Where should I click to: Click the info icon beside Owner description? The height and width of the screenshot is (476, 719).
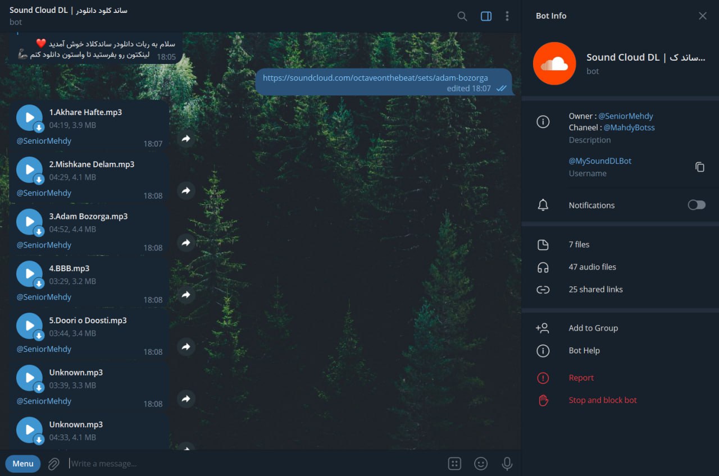point(543,122)
